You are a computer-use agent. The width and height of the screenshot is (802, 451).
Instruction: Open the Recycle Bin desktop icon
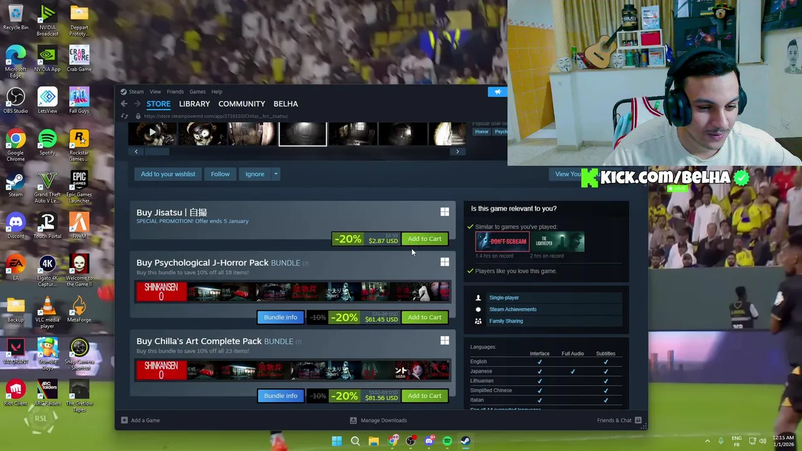[x=16, y=18]
